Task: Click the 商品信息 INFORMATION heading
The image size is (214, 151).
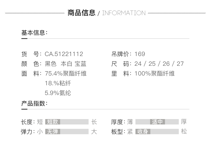Action: point(106,13)
